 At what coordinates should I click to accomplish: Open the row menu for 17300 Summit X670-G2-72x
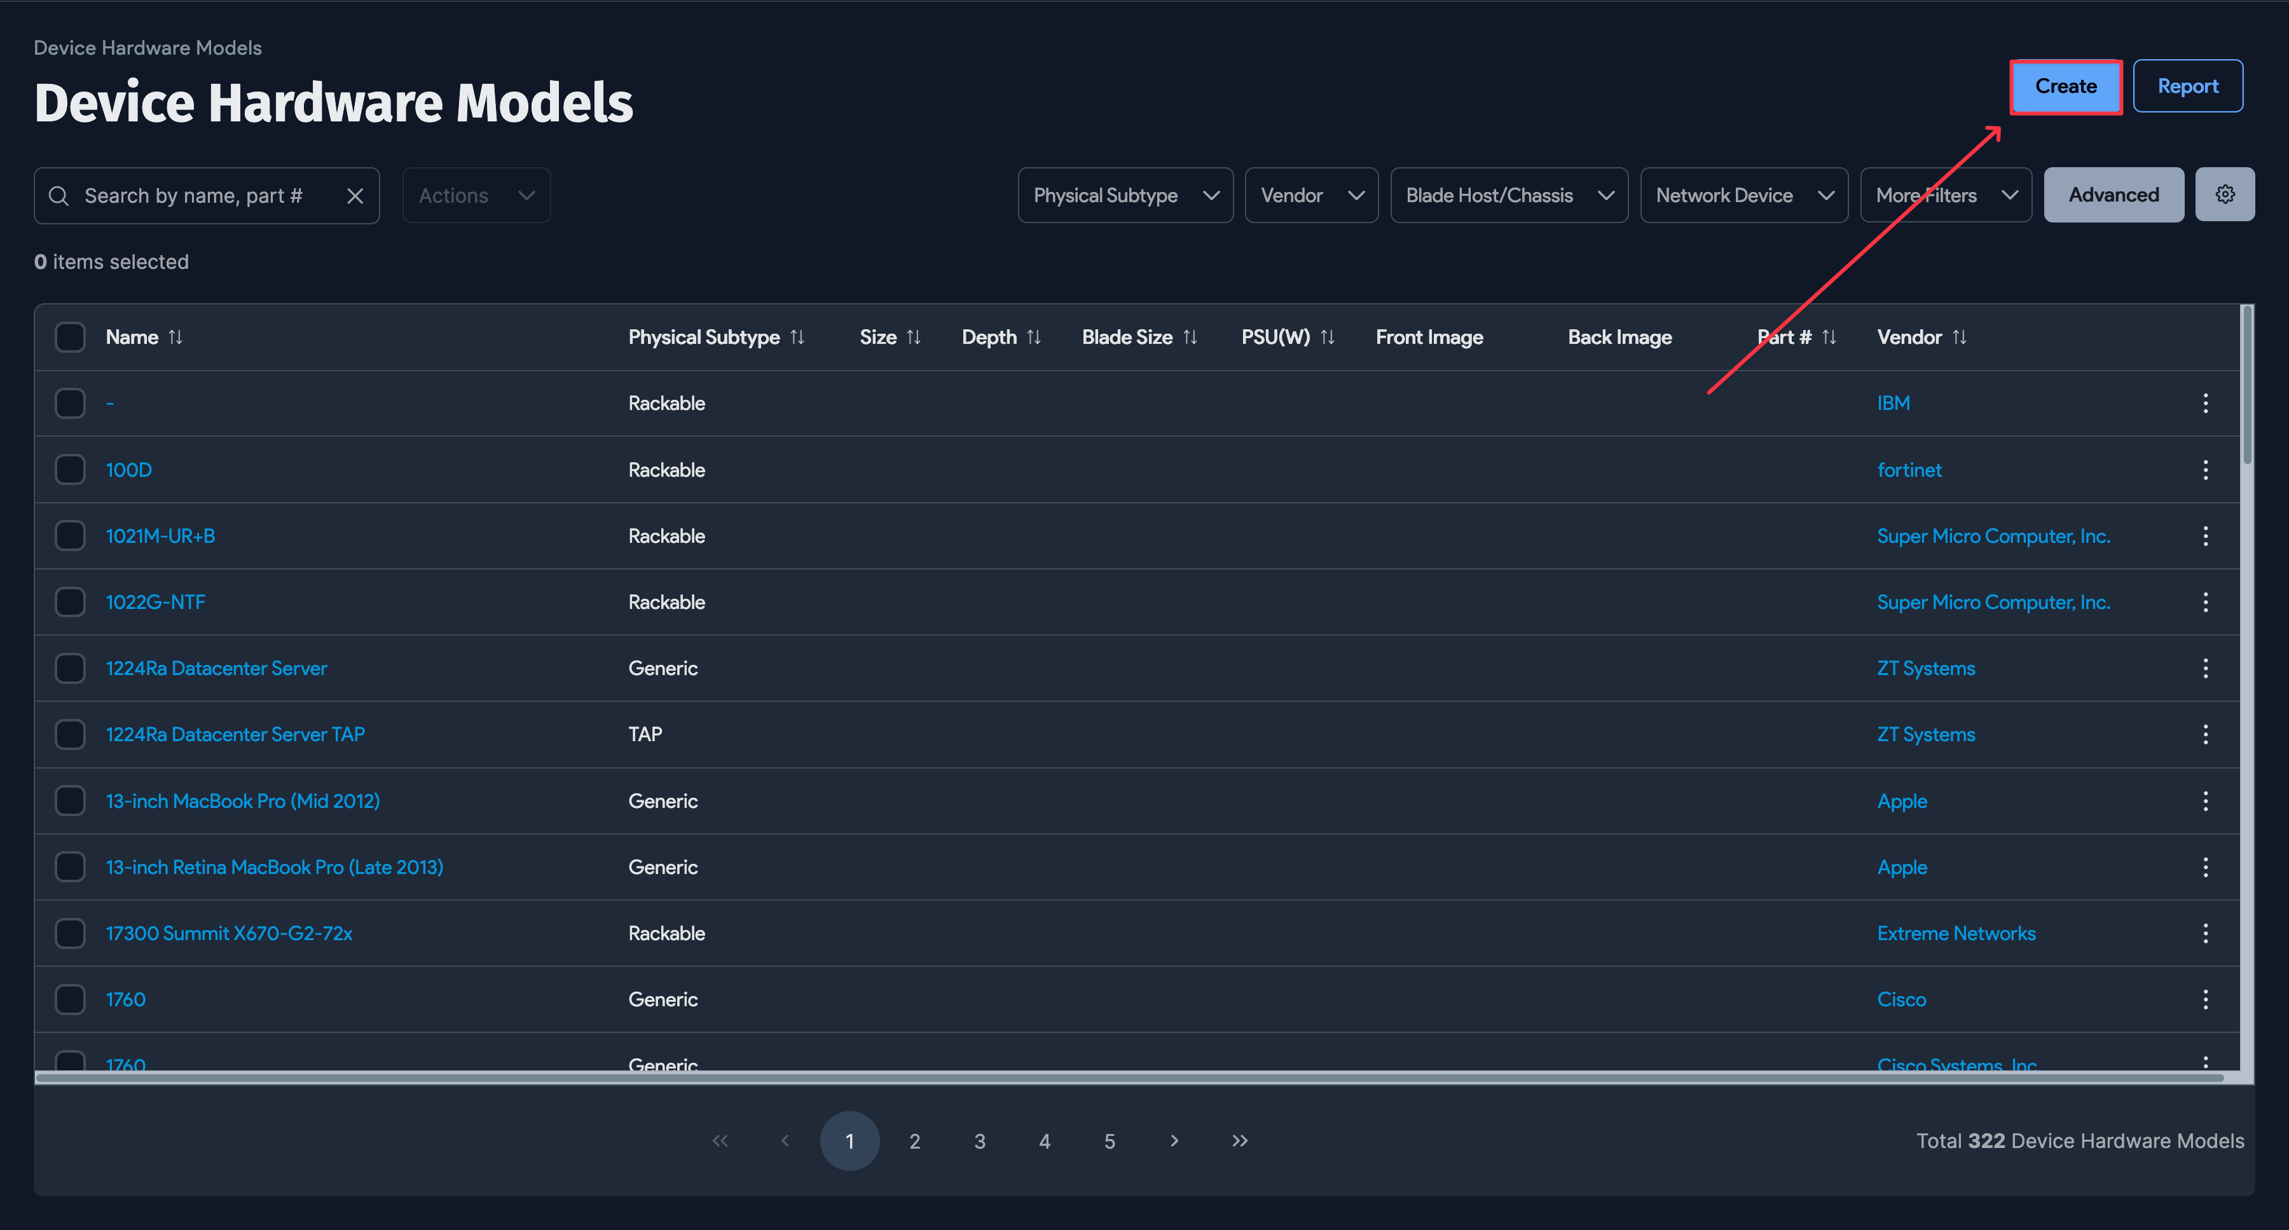pyautogui.click(x=2206, y=933)
